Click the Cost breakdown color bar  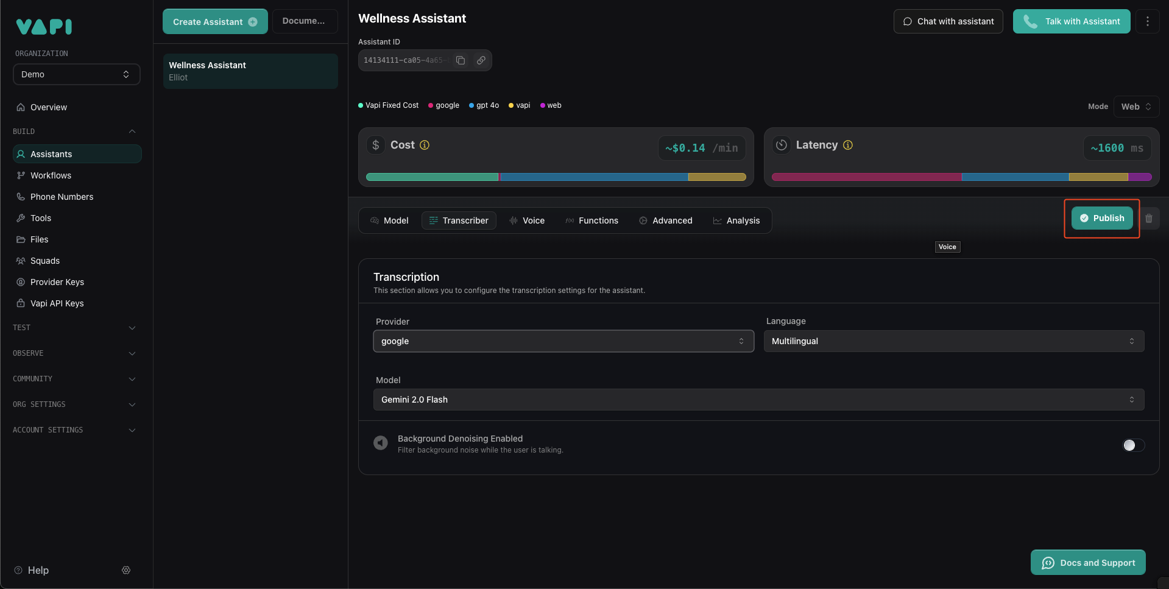(x=556, y=177)
